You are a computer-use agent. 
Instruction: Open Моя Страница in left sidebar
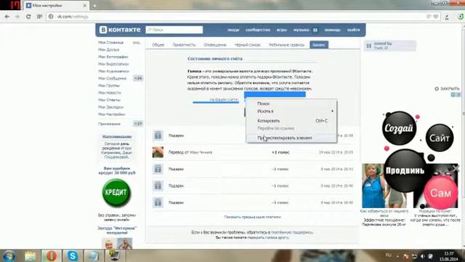110,42
